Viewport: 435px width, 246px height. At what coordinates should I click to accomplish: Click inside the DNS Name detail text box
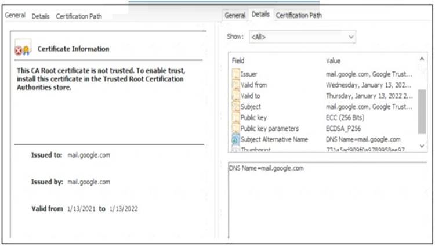[327, 200]
